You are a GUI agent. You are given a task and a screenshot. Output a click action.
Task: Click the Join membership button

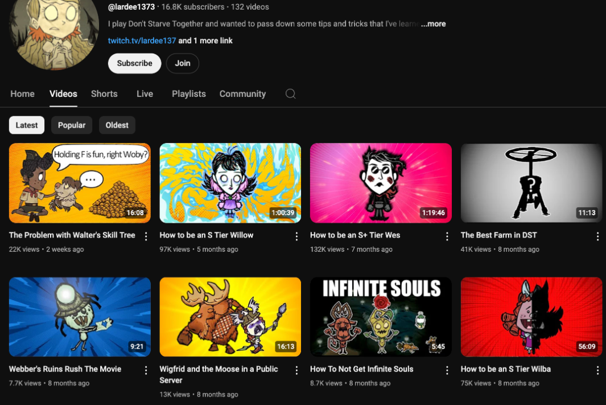pos(182,63)
